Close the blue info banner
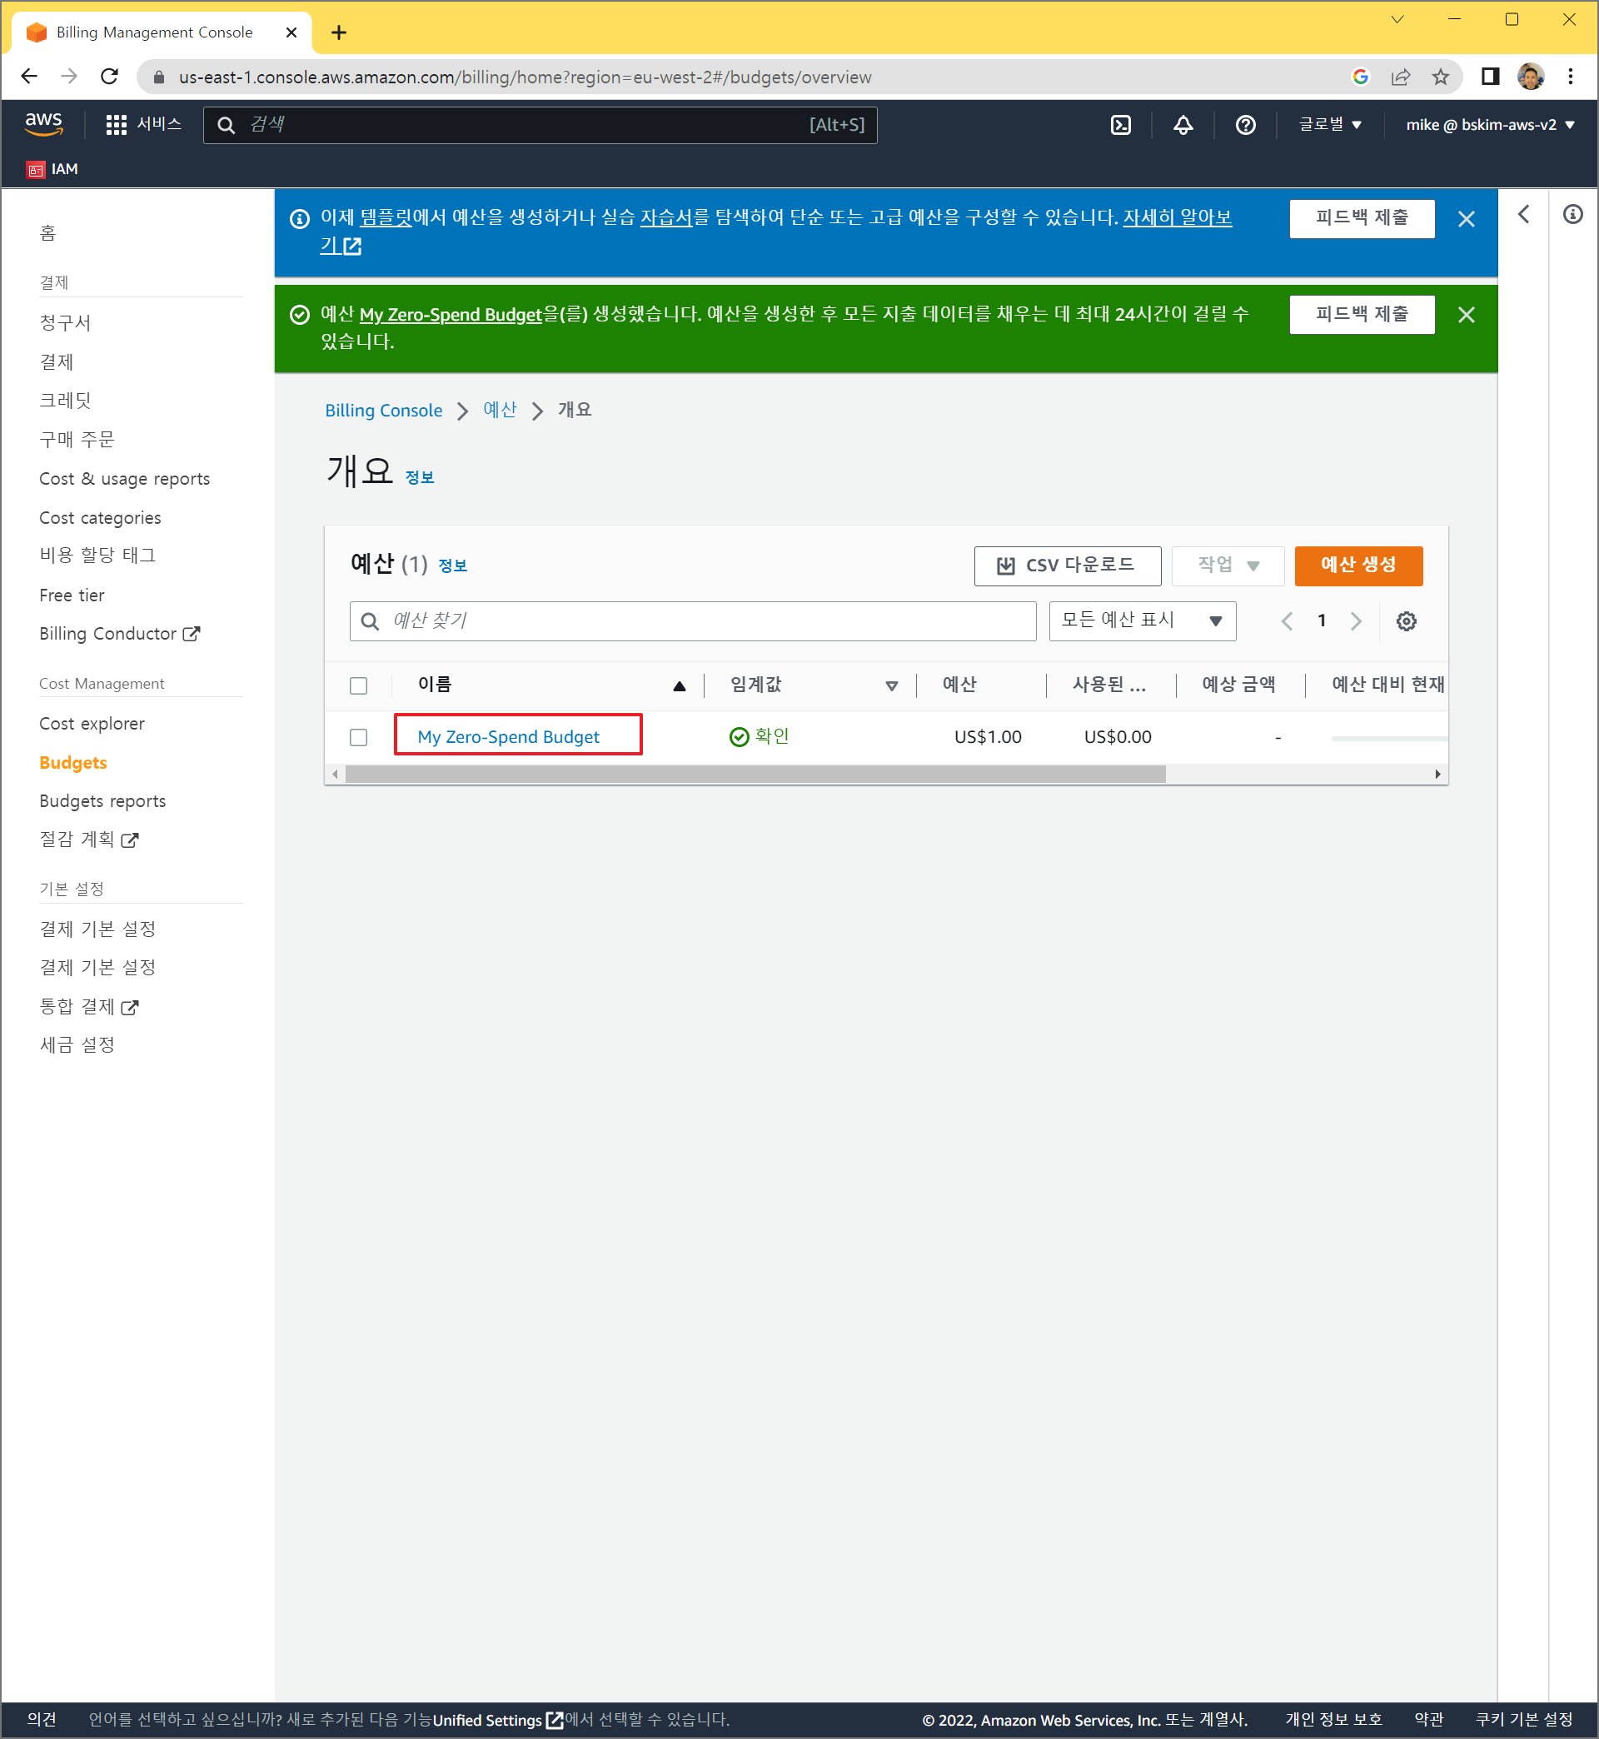Image resolution: width=1599 pixels, height=1739 pixels. click(x=1466, y=219)
